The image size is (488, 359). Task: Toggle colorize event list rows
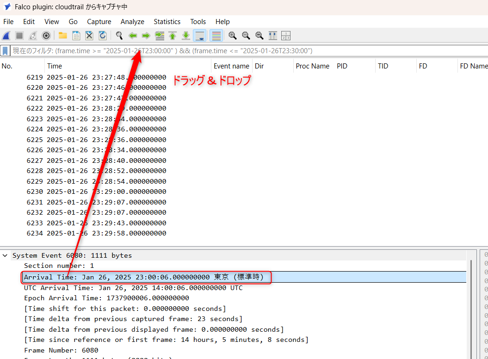coord(216,36)
